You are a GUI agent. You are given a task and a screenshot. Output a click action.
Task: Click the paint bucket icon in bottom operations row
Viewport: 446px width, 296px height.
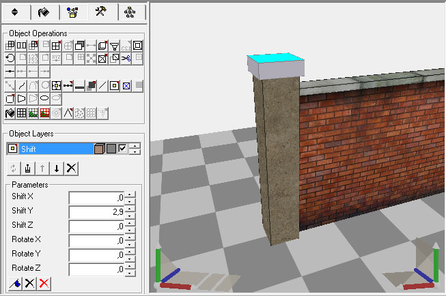(x=10, y=113)
